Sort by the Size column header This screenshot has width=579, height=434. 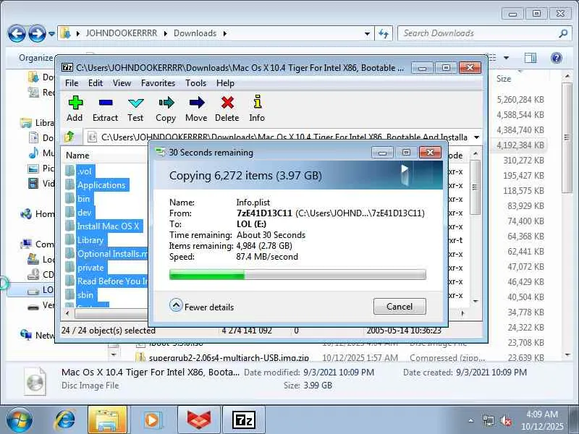point(504,79)
